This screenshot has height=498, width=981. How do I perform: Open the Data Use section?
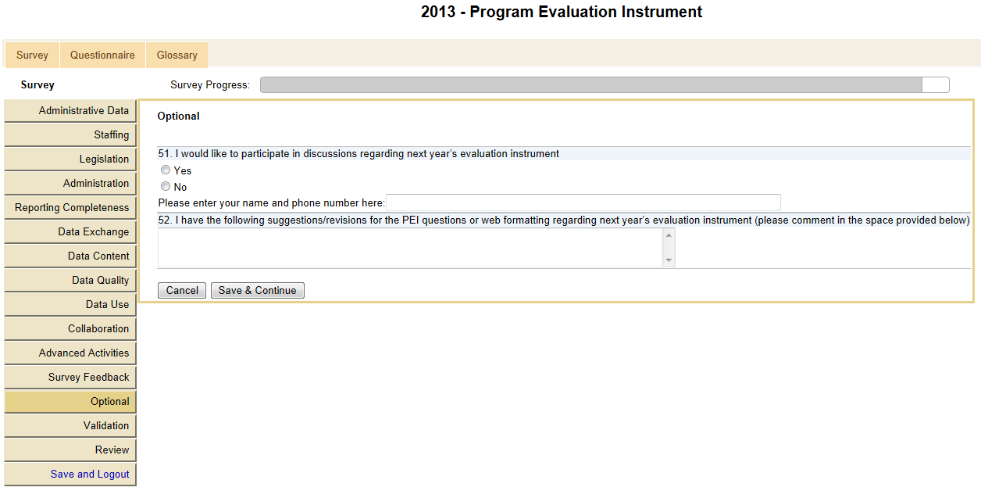point(70,305)
